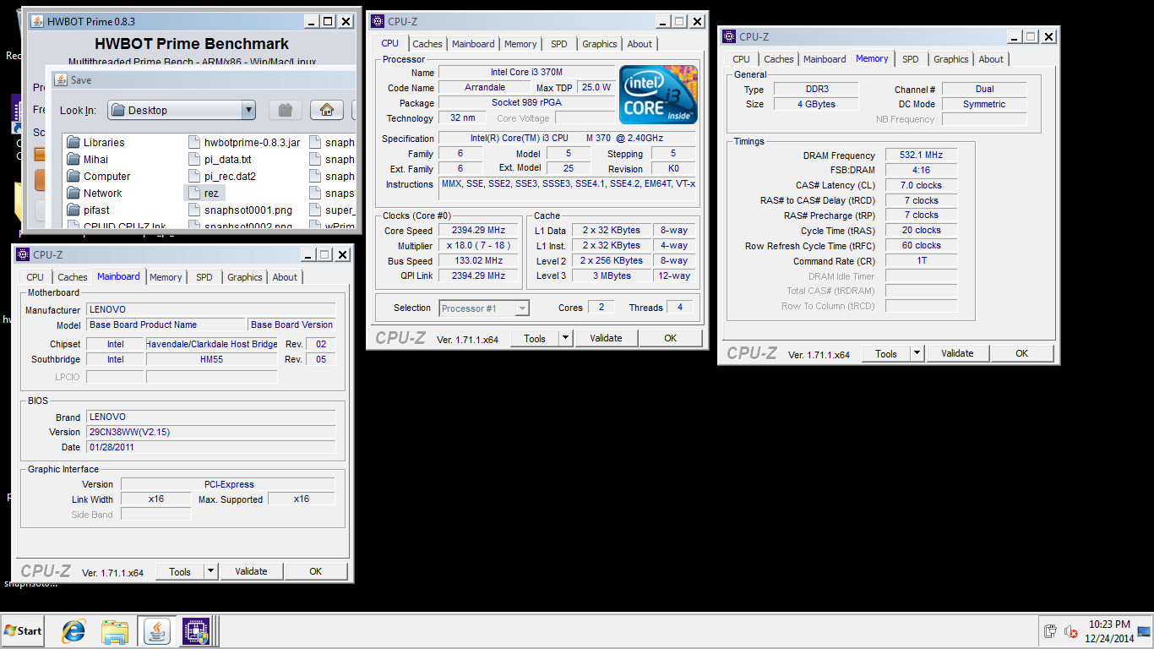
Task: Click the Core Speed 2394.29 MHz value
Action: click(478, 231)
